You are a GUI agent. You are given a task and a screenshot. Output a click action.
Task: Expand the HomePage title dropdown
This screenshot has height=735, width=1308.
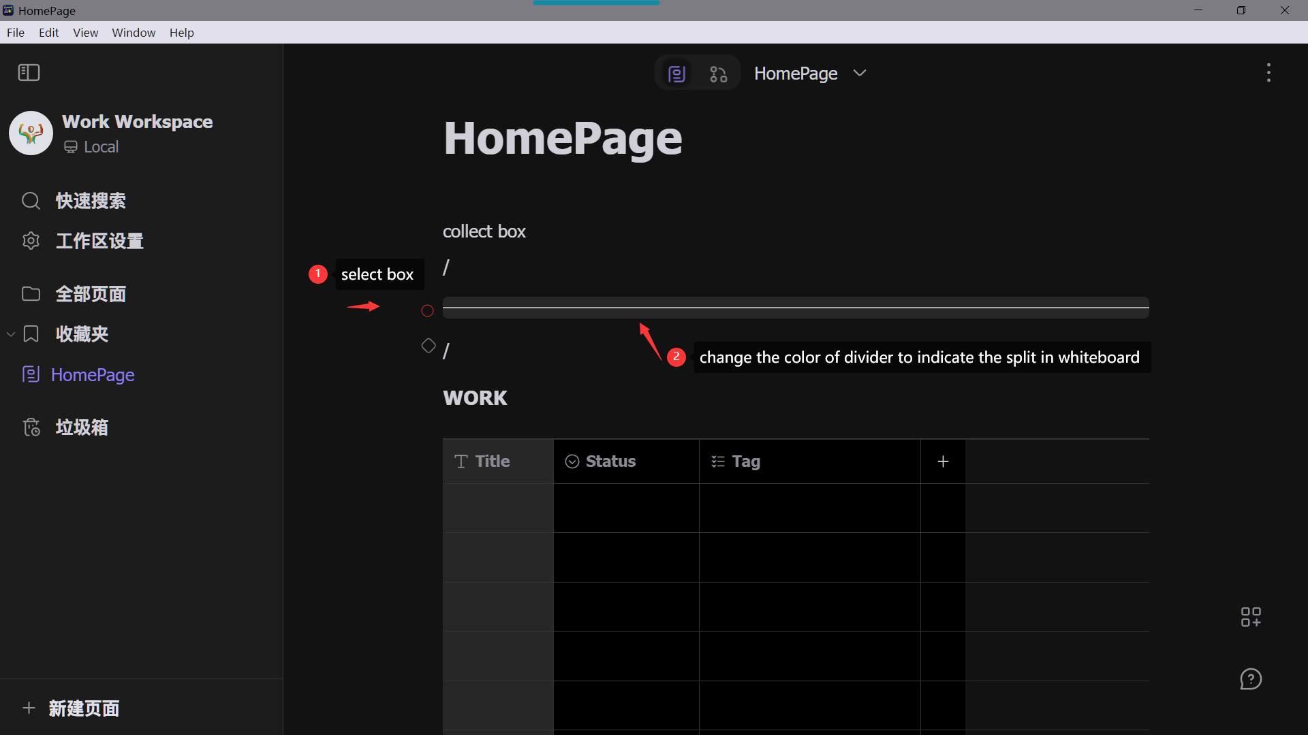pyautogui.click(x=860, y=73)
